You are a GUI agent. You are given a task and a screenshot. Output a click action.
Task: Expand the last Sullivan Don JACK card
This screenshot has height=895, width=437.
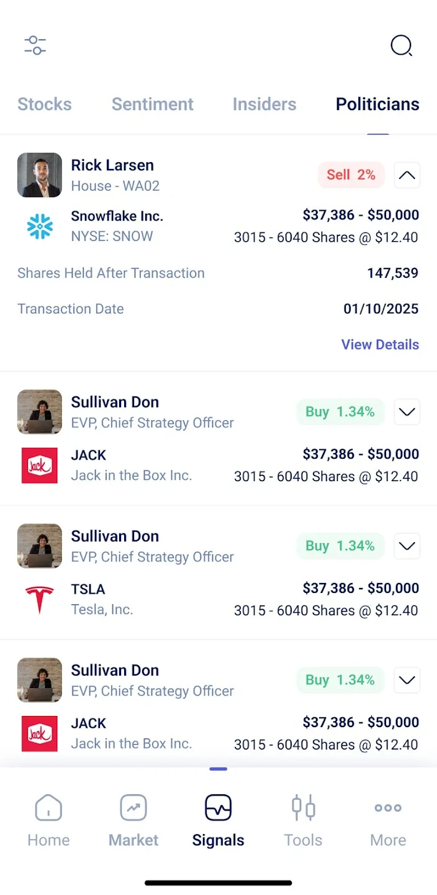(407, 681)
